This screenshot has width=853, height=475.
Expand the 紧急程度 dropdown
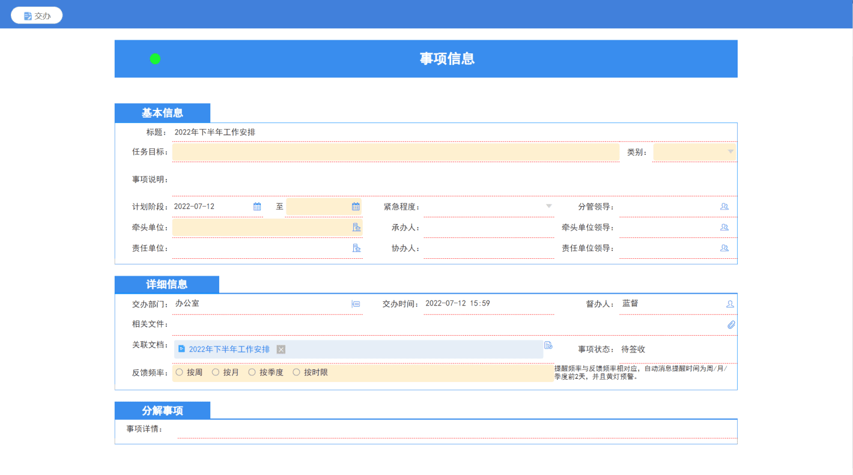(x=548, y=207)
